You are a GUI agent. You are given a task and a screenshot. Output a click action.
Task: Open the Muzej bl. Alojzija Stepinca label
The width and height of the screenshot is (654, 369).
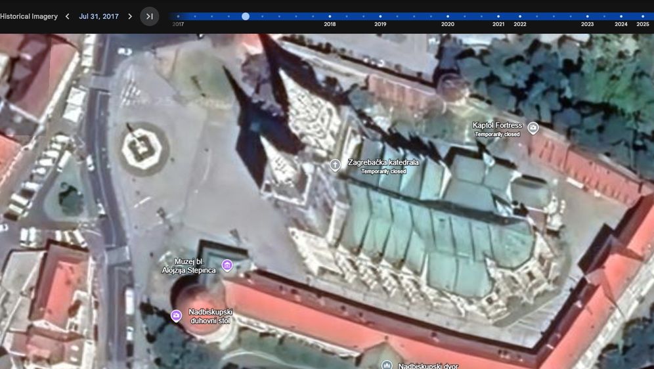[x=189, y=266]
